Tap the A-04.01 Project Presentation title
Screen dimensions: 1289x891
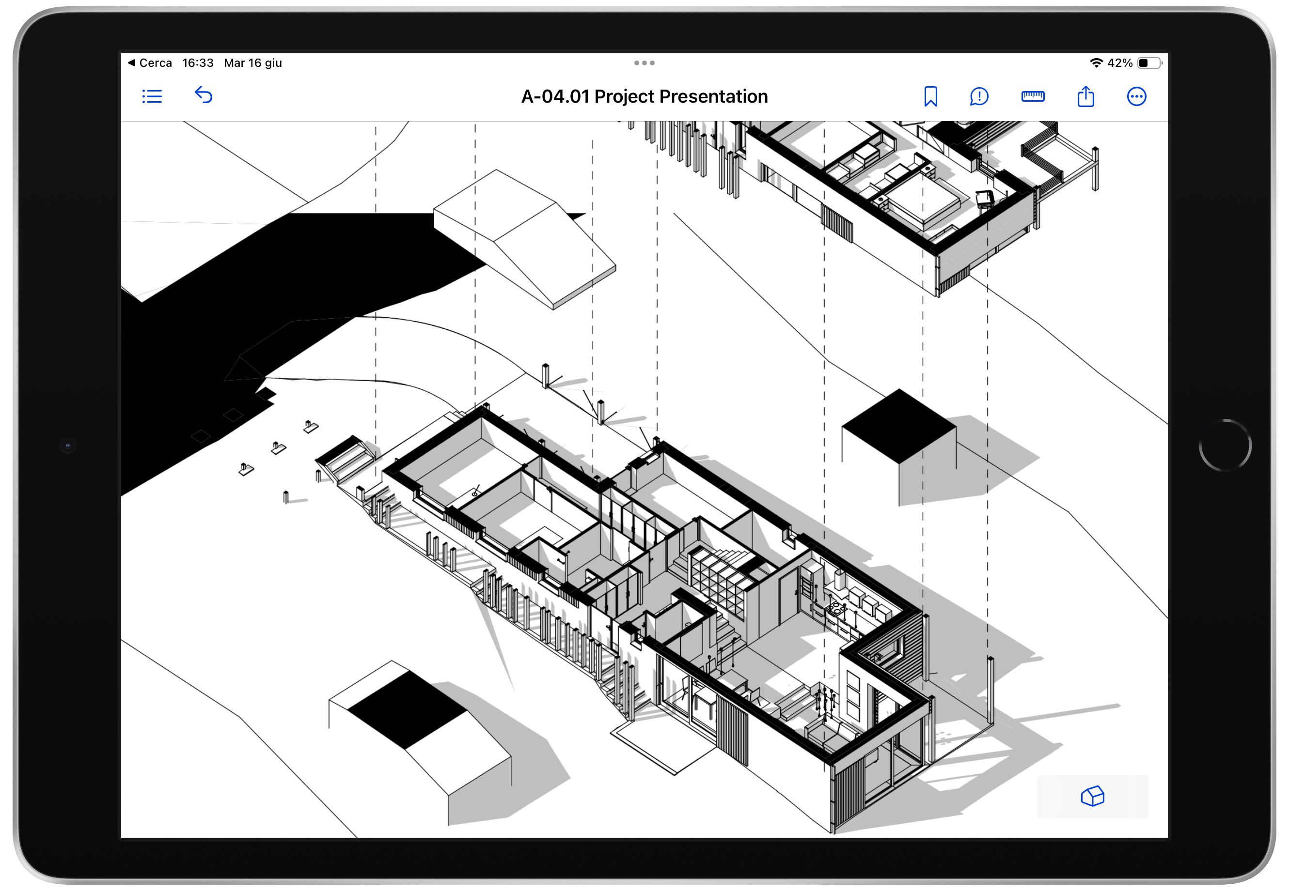(644, 96)
